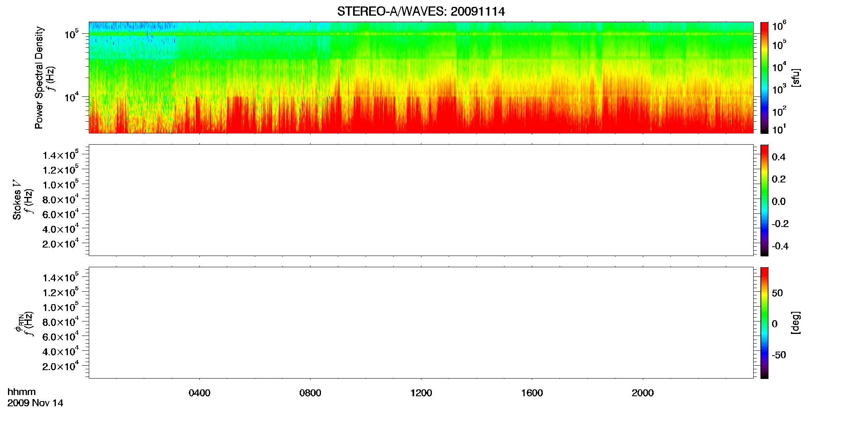Image resolution: width=842 pixels, height=434 pixels.
Task: Click the plot title STEREO-A/WAVES: 20091114
Action: click(421, 11)
